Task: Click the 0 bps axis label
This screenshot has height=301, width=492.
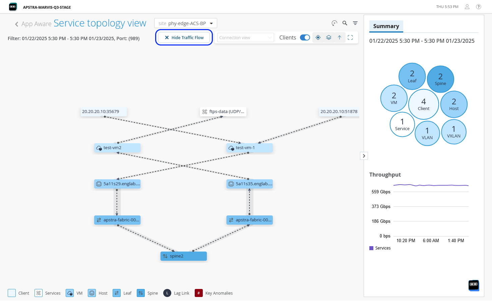Action: [385, 236]
